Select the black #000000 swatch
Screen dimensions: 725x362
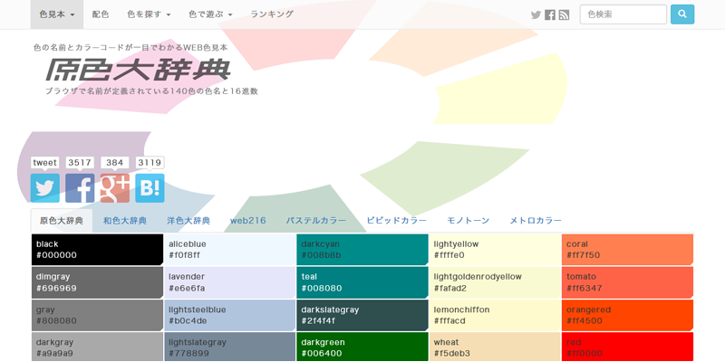[97, 250]
